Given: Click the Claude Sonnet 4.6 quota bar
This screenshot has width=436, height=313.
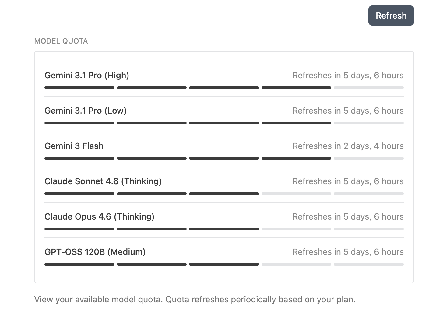Looking at the screenshot, I should [x=224, y=194].
